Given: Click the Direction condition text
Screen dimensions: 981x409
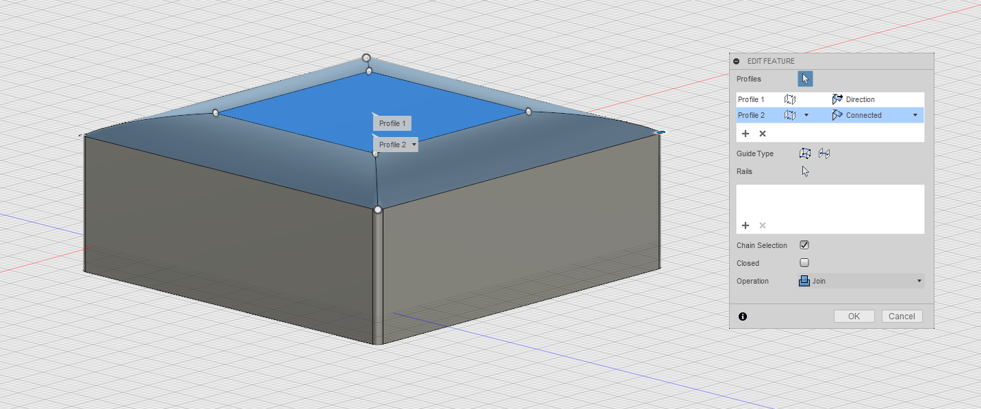Looking at the screenshot, I should (861, 99).
